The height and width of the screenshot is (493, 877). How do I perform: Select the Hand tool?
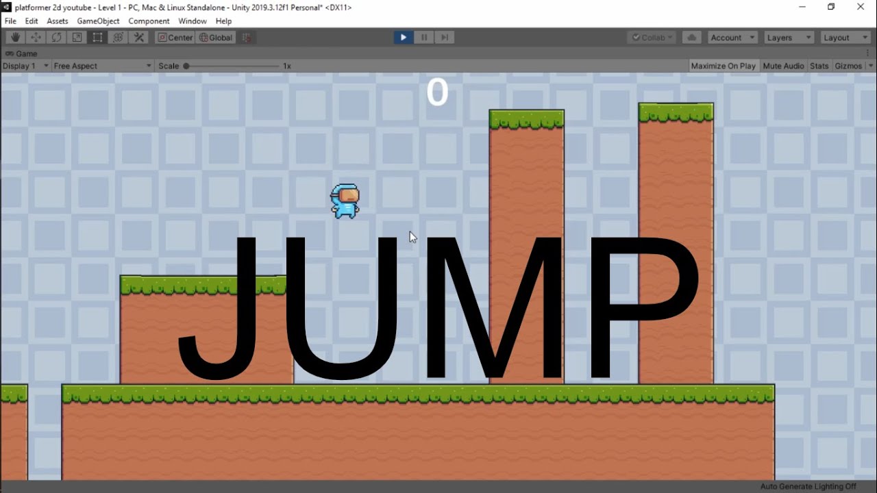pos(15,38)
